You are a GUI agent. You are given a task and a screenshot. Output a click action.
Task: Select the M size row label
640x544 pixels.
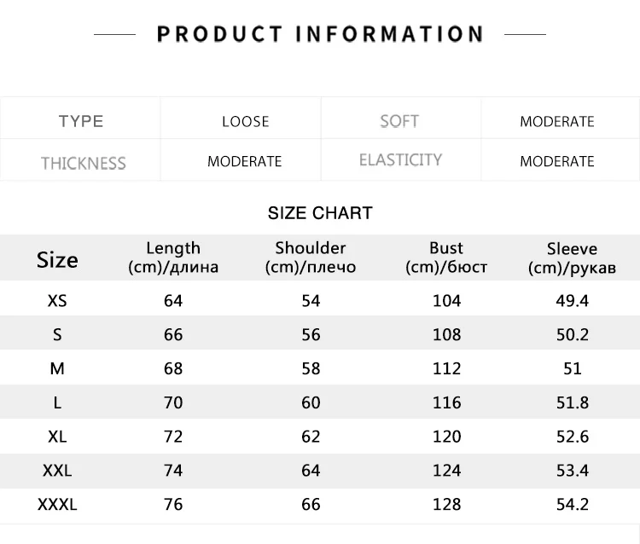57,368
